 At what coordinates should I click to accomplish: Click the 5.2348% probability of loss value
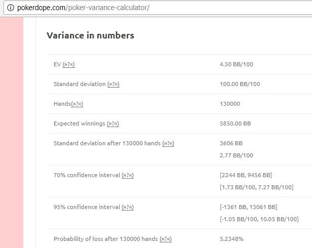[x=232, y=239]
